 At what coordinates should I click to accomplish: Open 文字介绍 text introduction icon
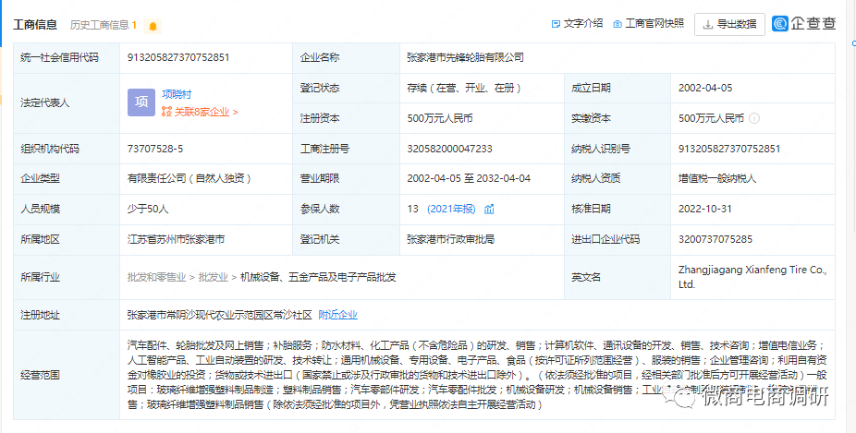coord(556,24)
